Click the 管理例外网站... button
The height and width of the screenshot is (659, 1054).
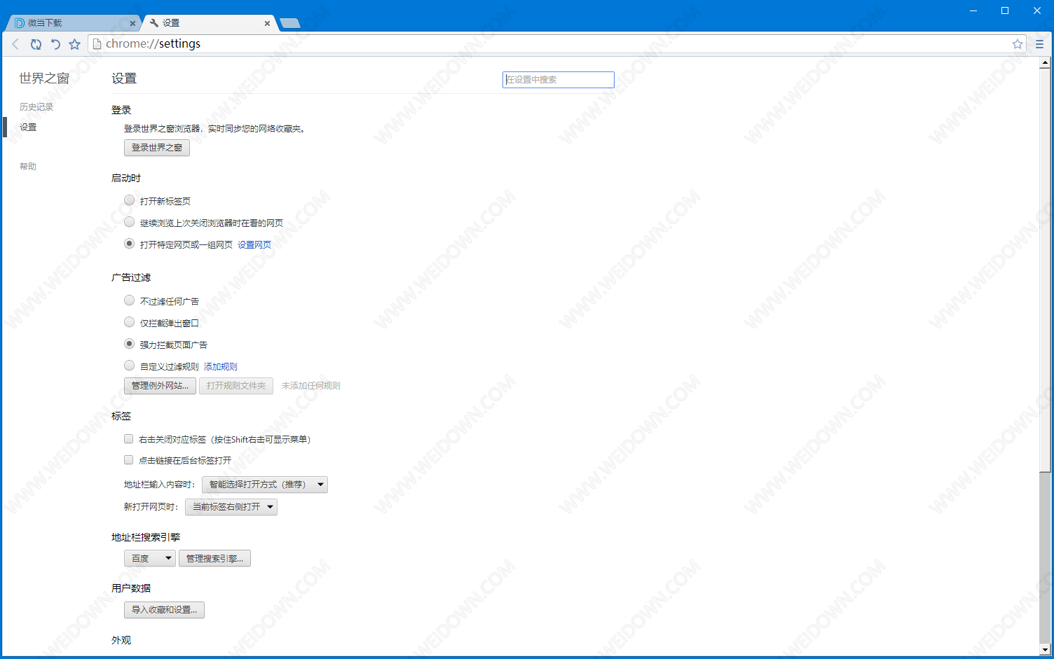click(x=160, y=386)
